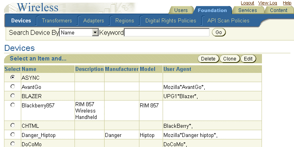Click the Blackberry857 device name
Viewport: 294px width, 147px height.
38,105
